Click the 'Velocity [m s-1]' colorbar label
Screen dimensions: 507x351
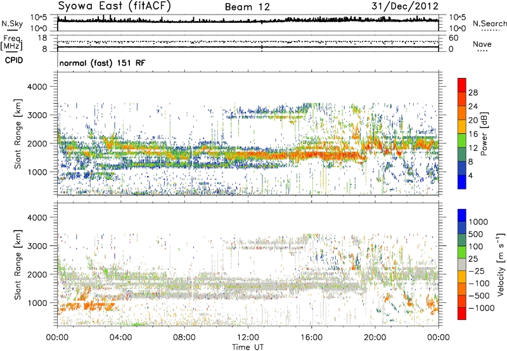click(501, 264)
